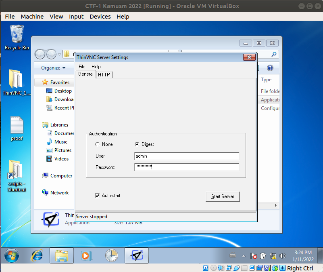Click the horizontal scrollbar right arrow in Explorer
Image resolution: width=323 pixels, height=272 pixels.
276,205
